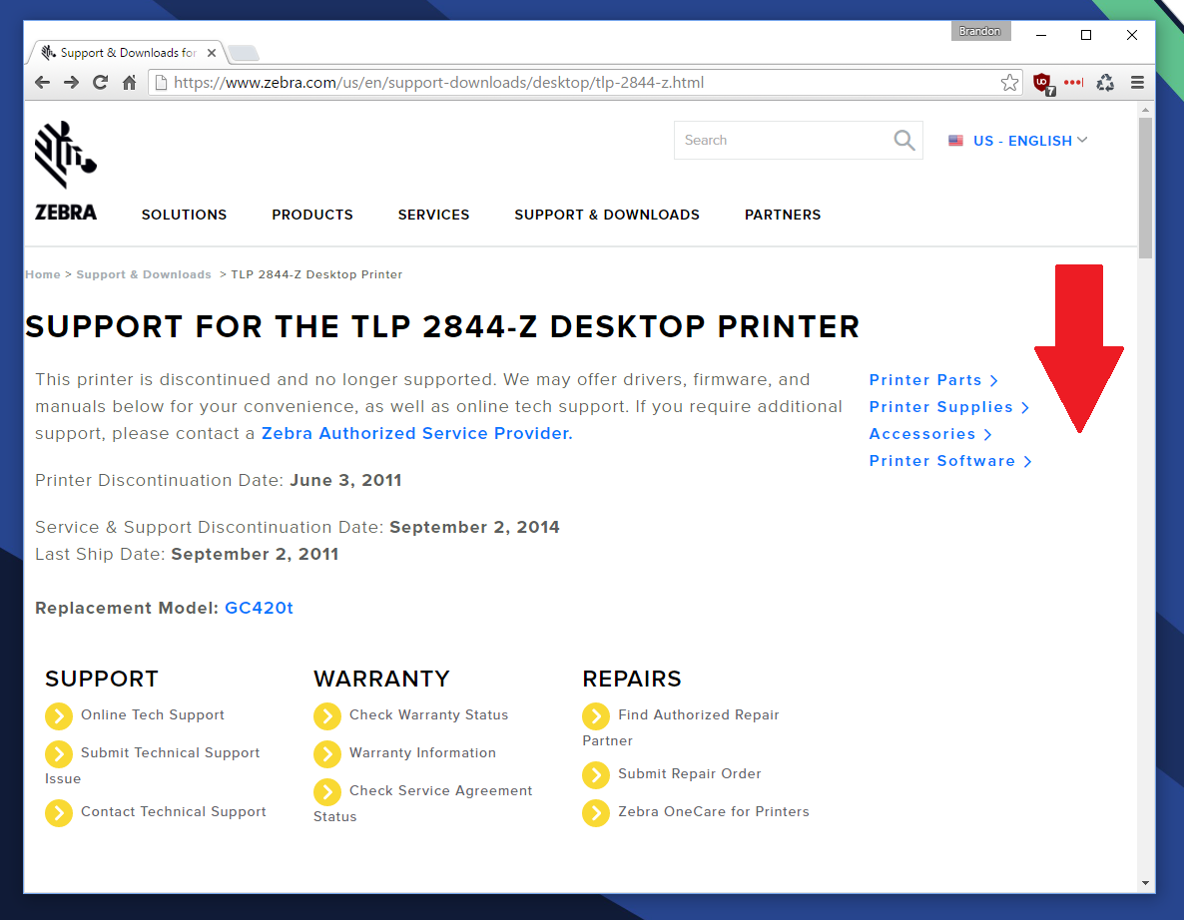
Task: Open the Solutions menu
Action: [185, 216]
